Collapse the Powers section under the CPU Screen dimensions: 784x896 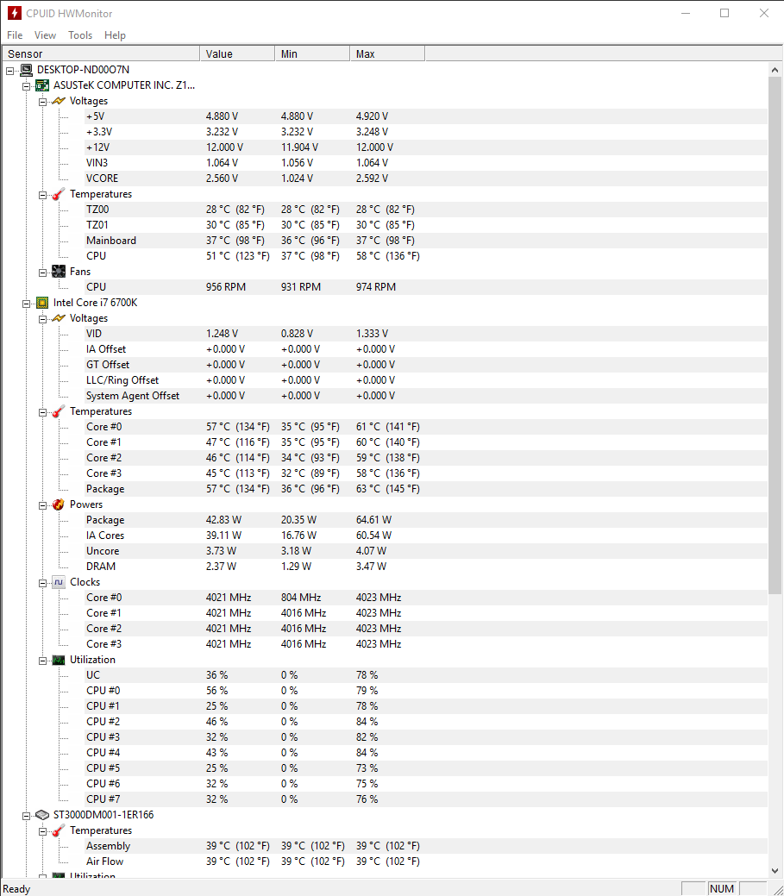42,505
